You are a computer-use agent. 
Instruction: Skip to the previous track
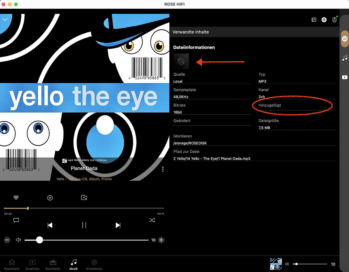(x=50, y=225)
